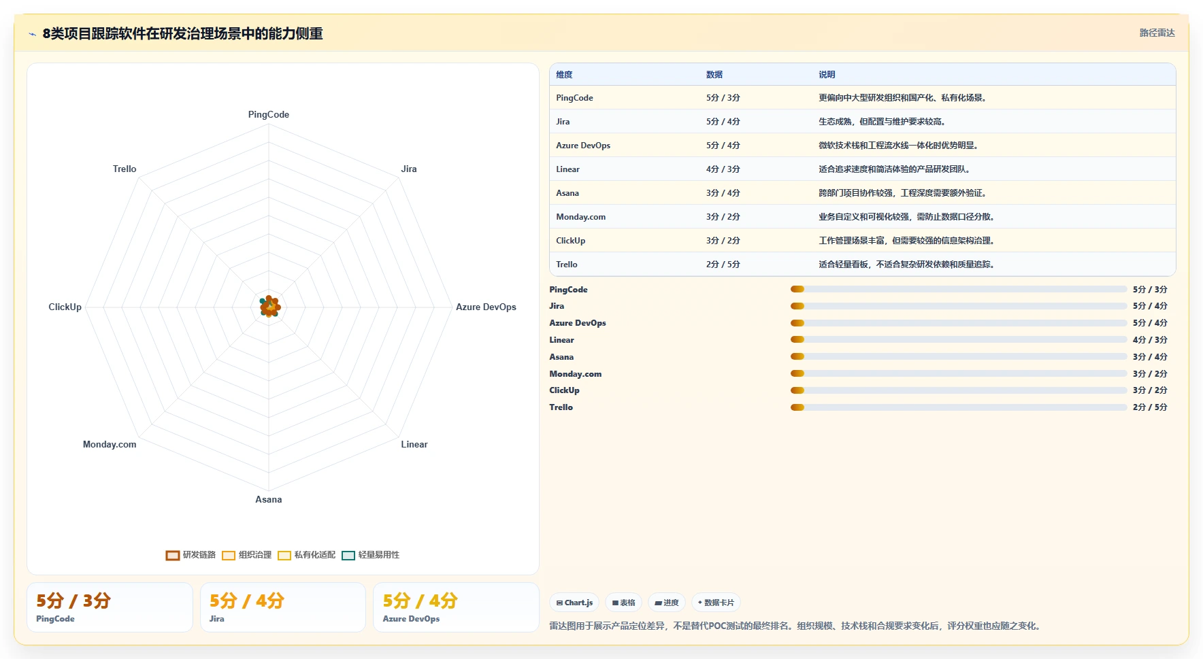
Task: Open the PingCode 5分 / 3分 summary card
Action: pyautogui.click(x=110, y=607)
